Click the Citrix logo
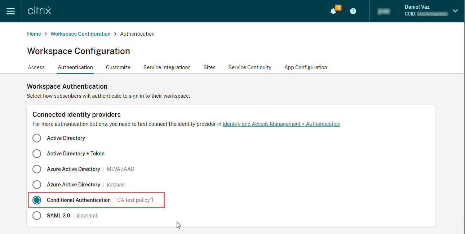Image resolution: width=465 pixels, height=234 pixels. point(39,11)
